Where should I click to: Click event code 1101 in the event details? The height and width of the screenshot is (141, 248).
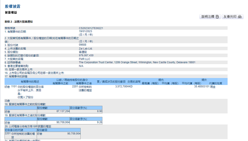point(14,86)
